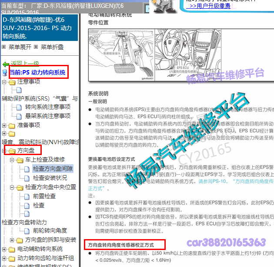
Task: Select 检查方向盘转动力 tree item
Action: click(24, 222)
